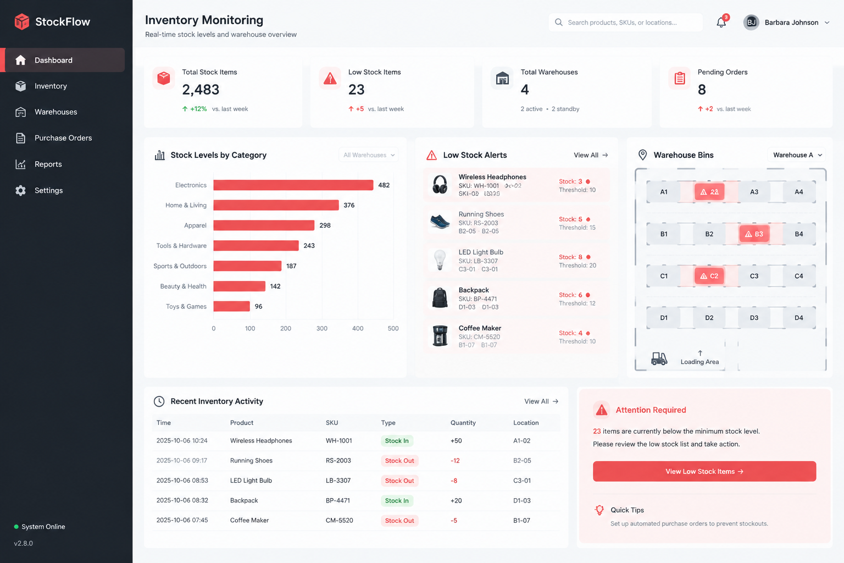The height and width of the screenshot is (563, 844).
Task: Click the Total Stock Items box icon
Action: pos(164,79)
